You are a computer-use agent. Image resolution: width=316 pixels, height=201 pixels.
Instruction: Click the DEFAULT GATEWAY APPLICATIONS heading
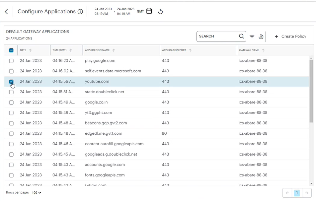pyautogui.click(x=37, y=32)
